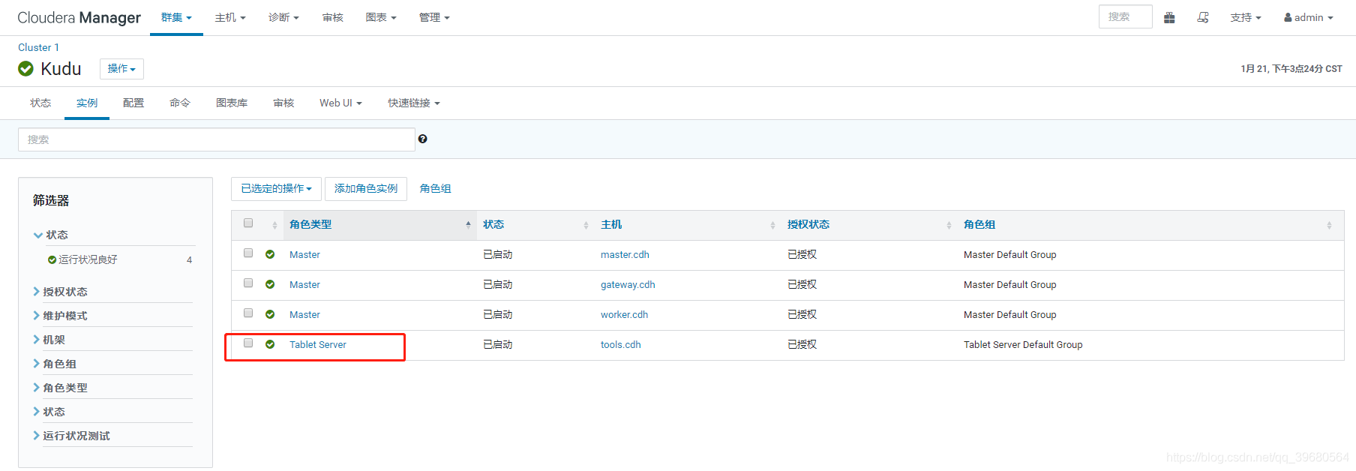Click health icon of master.cdh row
Viewport: 1356px width, 471px height.
270,254
